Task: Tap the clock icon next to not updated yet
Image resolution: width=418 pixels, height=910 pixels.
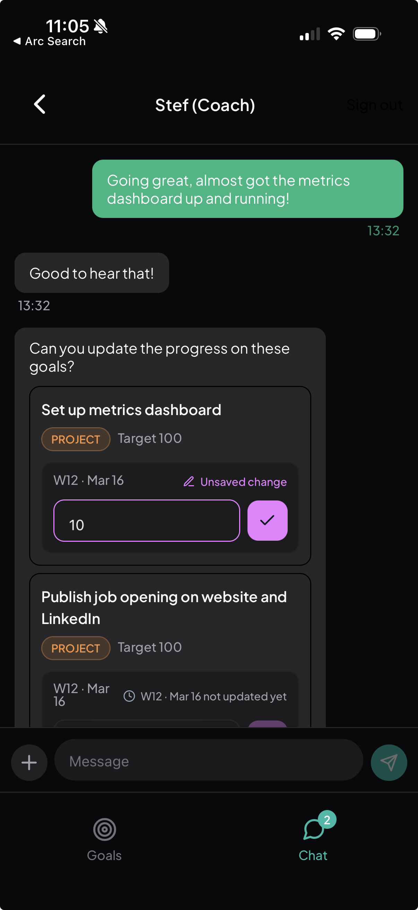Action: tap(130, 696)
